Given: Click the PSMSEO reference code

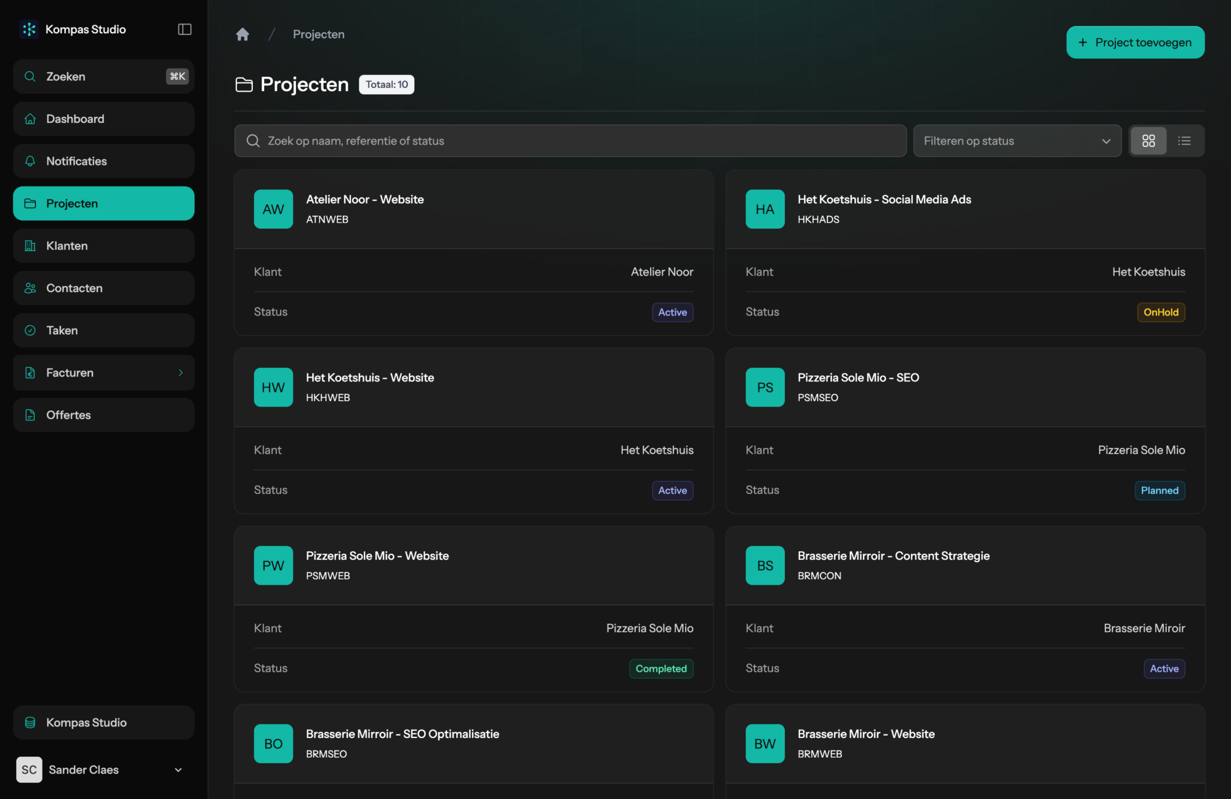Looking at the screenshot, I should tap(818, 398).
